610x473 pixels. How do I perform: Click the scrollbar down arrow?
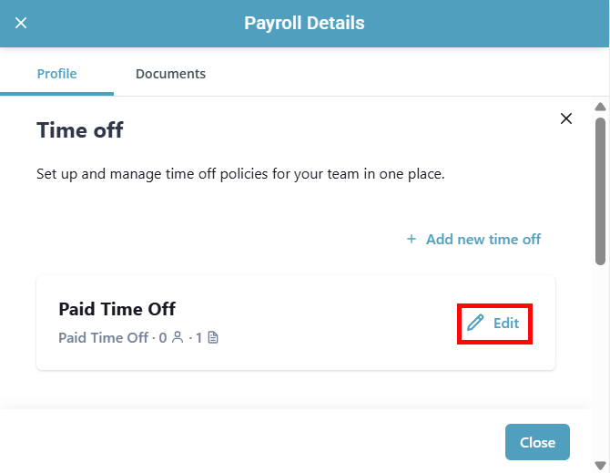coord(600,465)
